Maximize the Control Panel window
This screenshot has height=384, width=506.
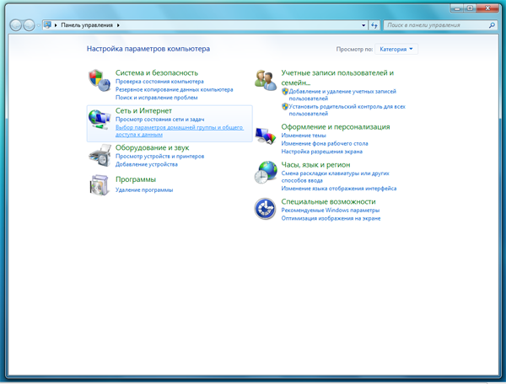(x=470, y=8)
